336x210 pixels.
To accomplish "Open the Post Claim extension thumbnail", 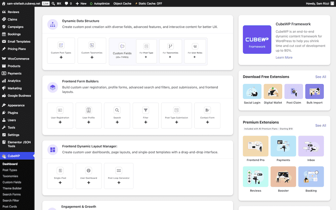I will (x=294, y=91).
